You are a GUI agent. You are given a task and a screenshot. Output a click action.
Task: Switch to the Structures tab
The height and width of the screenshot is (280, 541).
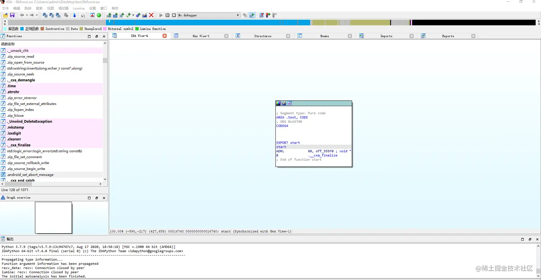[x=263, y=36]
